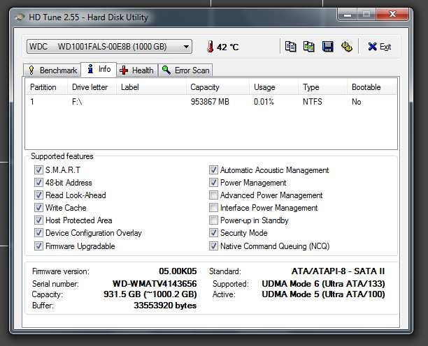Click the Drive letter column header

[92, 87]
